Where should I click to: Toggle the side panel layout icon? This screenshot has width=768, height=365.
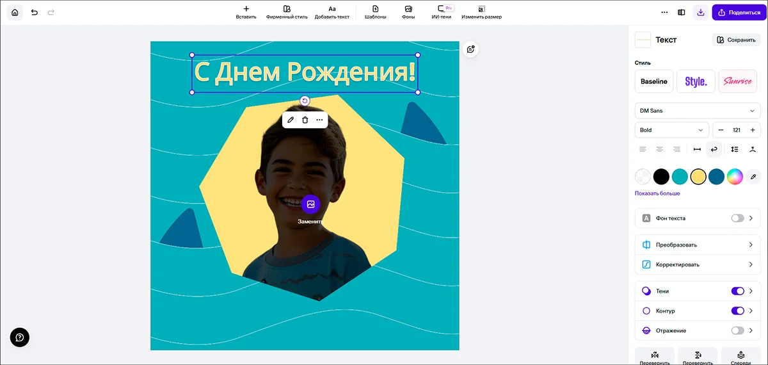tap(682, 12)
